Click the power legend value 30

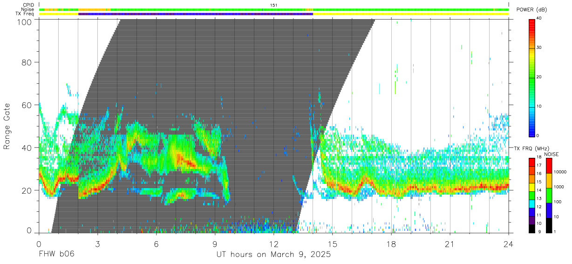(x=540, y=47)
